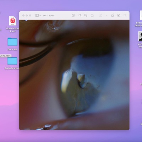The image size is (142, 142).
Task: Zoom in on the vertrauen image
Action: [86, 15]
